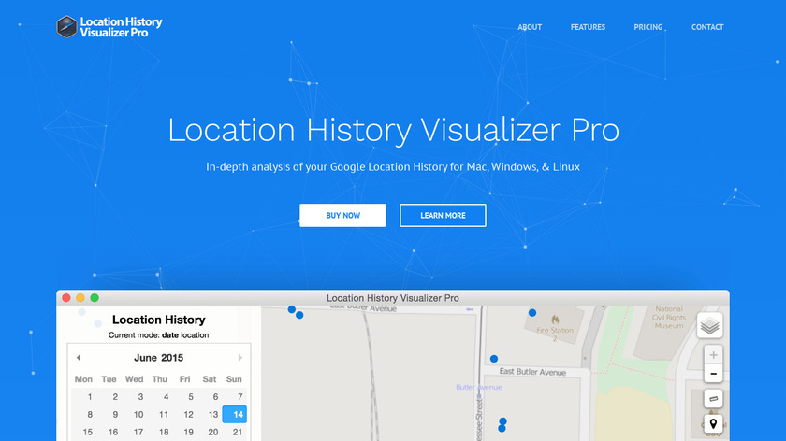
Task: Click the June 2015 month title
Action: pyautogui.click(x=158, y=358)
